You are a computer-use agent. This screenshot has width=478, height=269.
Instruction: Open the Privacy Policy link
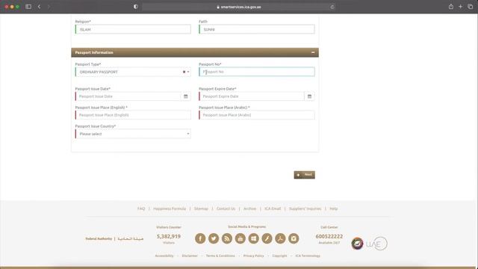254,256
